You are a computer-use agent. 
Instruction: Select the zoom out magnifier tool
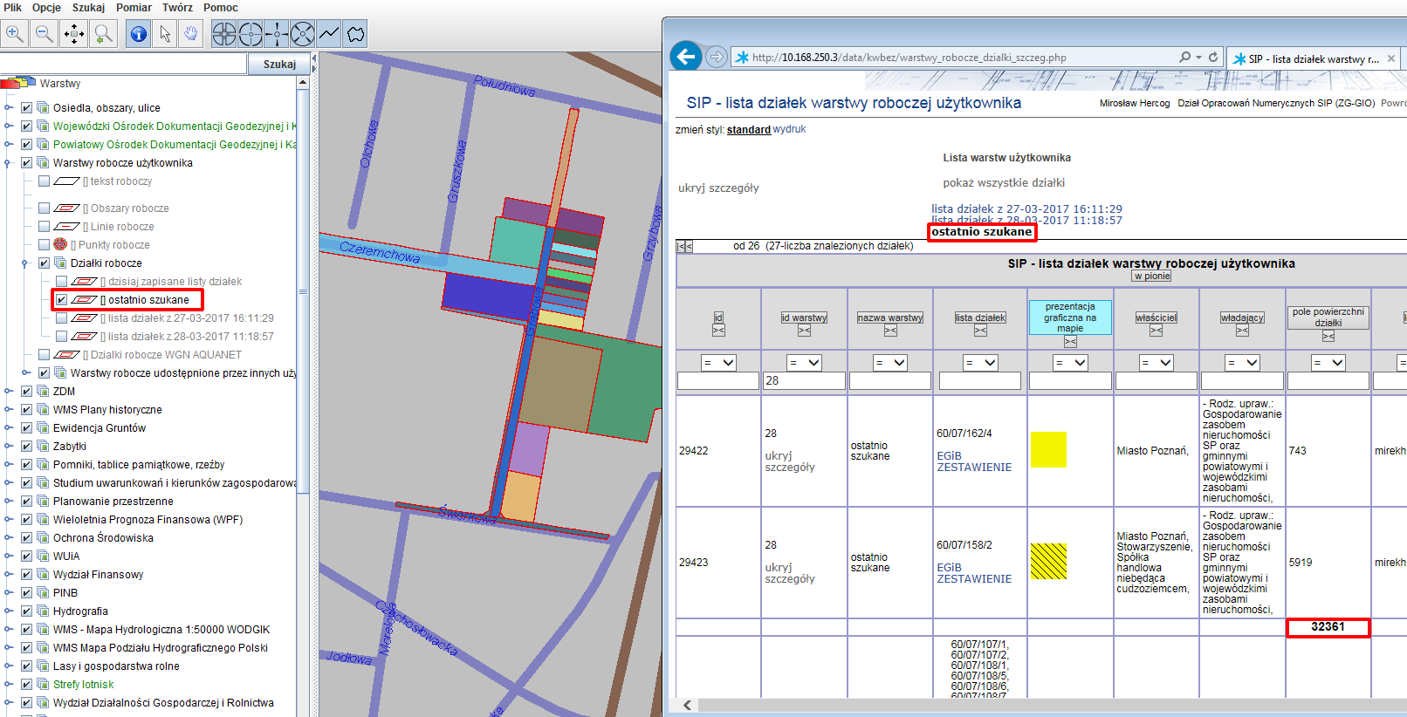45,34
